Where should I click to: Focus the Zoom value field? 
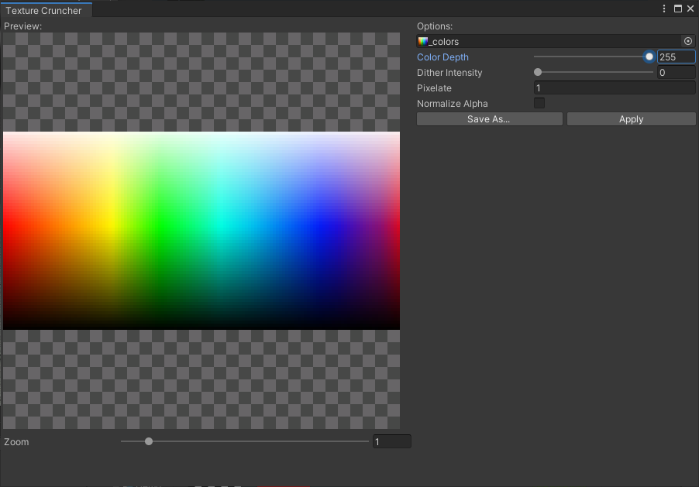coord(391,441)
